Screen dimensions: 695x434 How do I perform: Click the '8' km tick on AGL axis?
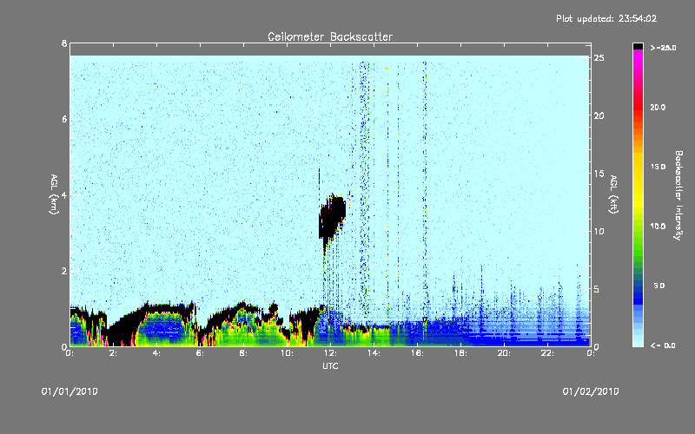pos(64,43)
